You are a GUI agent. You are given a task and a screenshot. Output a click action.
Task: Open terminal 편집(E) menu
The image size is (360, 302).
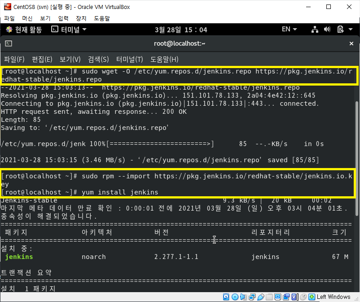coord(42,60)
